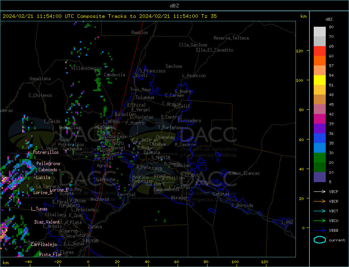Select the cyan 'current' ellipse symbol
The height and width of the screenshot is (267, 349).
320,240
